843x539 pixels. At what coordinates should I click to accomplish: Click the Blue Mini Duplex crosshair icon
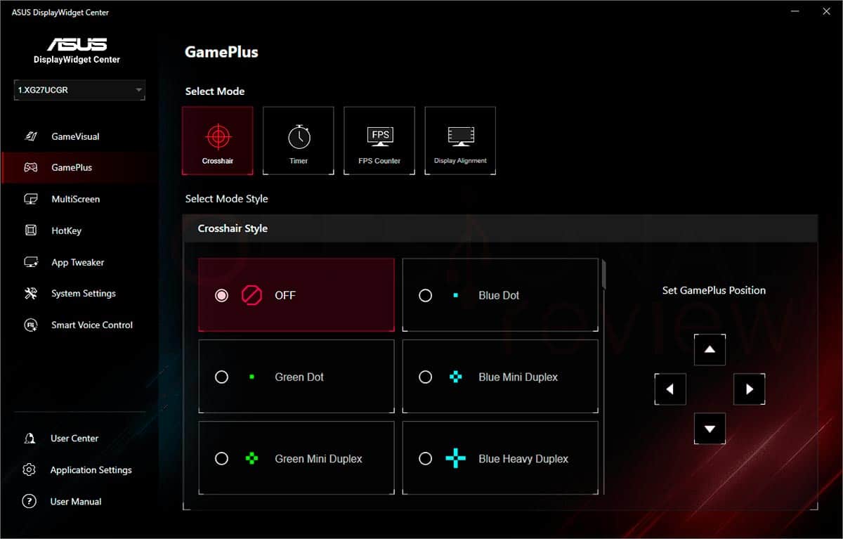click(x=456, y=377)
